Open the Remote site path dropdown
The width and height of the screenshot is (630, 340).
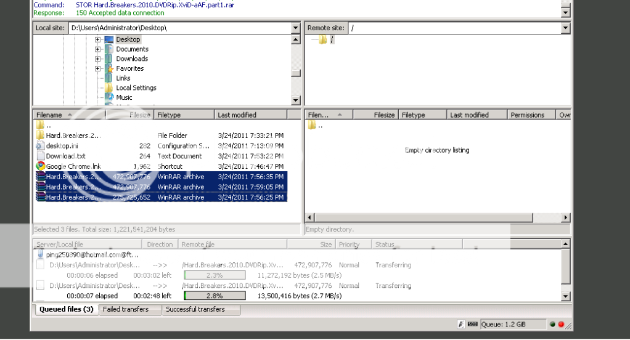point(566,28)
